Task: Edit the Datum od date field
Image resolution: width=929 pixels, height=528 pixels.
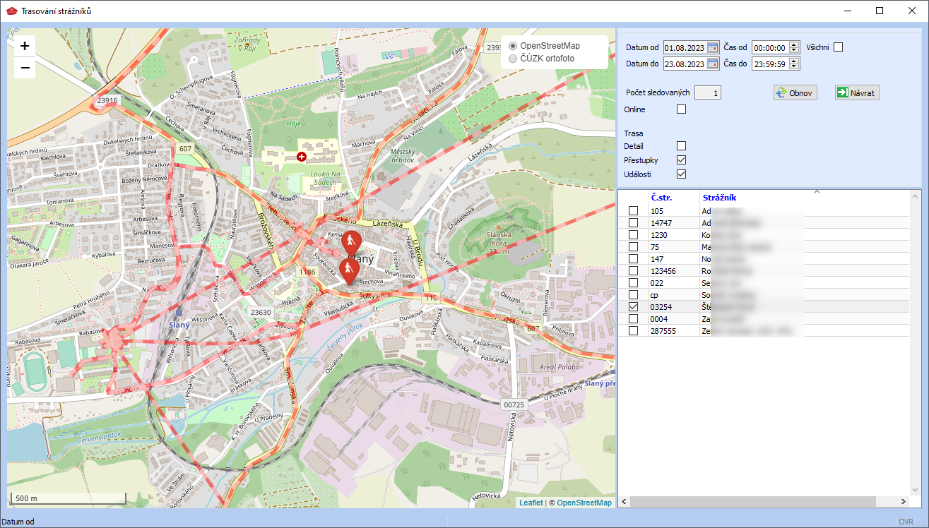Action: 685,47
